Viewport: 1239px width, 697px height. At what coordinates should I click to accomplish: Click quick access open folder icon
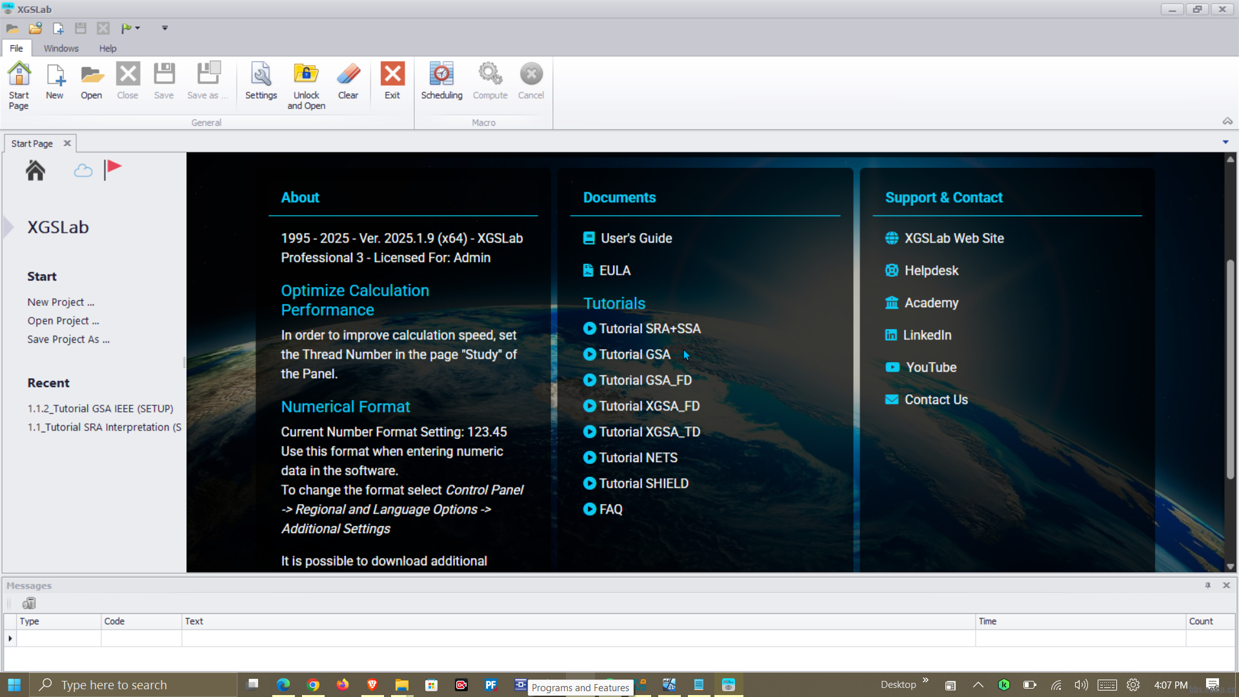12,28
